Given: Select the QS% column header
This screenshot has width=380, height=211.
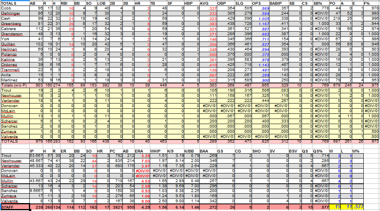Looking at the screenshot, I should pos(321,151).
